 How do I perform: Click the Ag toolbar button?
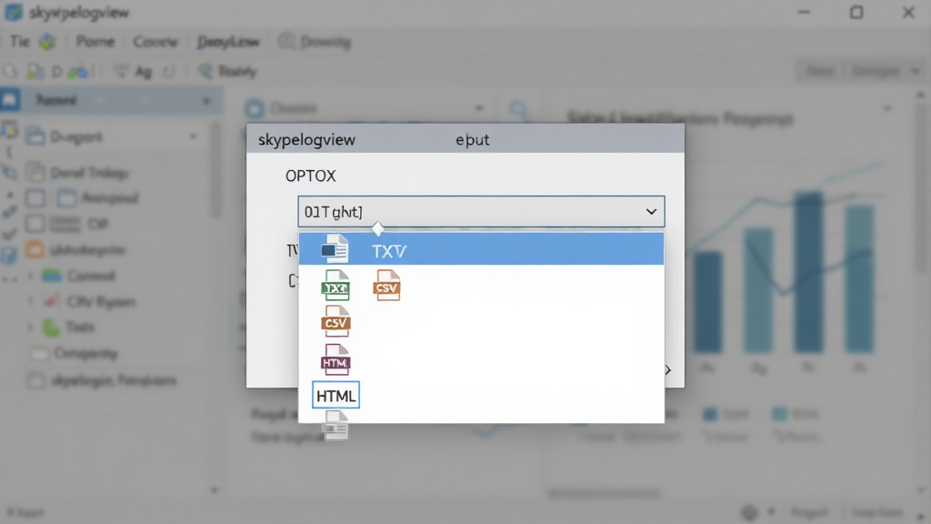click(x=143, y=72)
